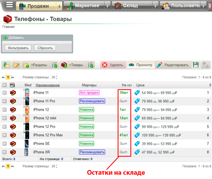Open the iPhone XR product thumbnail

pyautogui.click(x=26, y=152)
